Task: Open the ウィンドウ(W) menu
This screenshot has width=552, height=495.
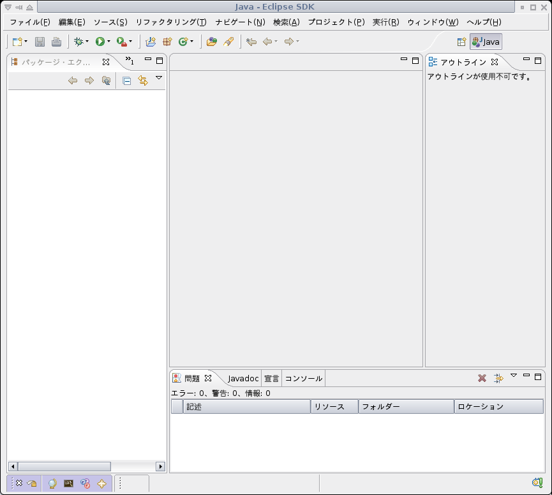Action: [x=433, y=22]
